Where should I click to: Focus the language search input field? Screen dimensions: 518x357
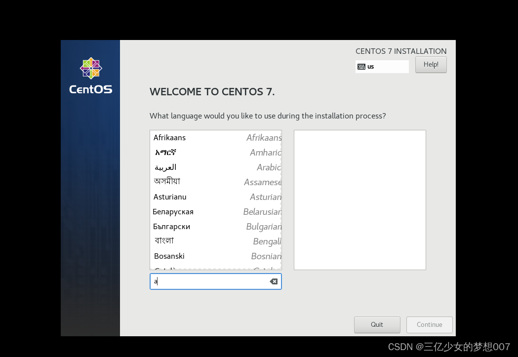[215, 281]
